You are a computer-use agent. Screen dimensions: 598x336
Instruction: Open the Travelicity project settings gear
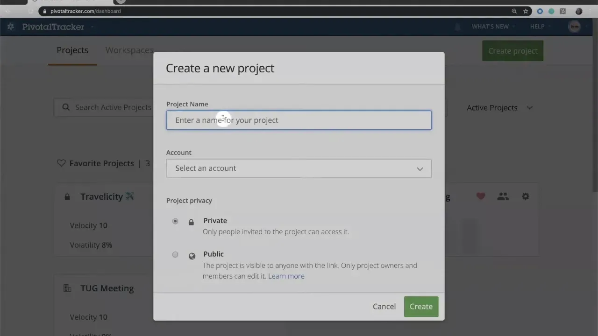click(526, 196)
